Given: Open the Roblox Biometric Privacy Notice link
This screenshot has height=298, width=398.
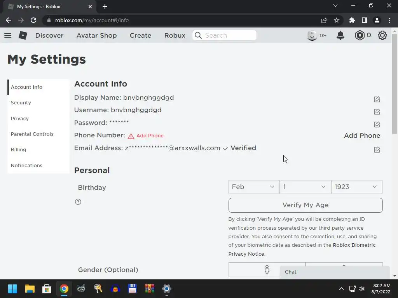Looking at the screenshot, I should tap(302, 249).
